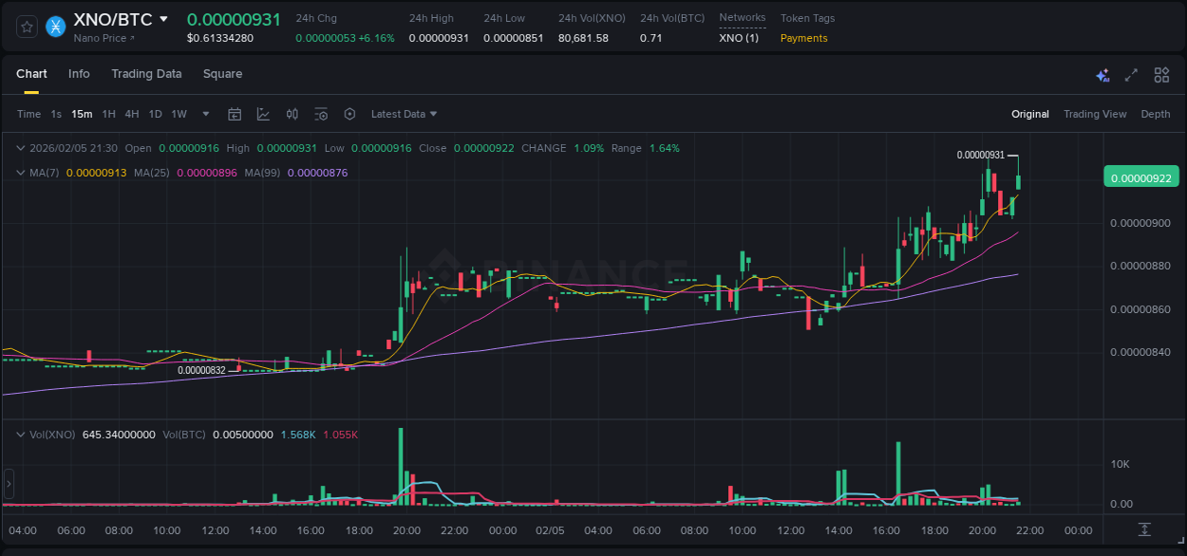Switch to the Trading Data tab
Viewport: 1187px width, 556px height.
coord(146,74)
